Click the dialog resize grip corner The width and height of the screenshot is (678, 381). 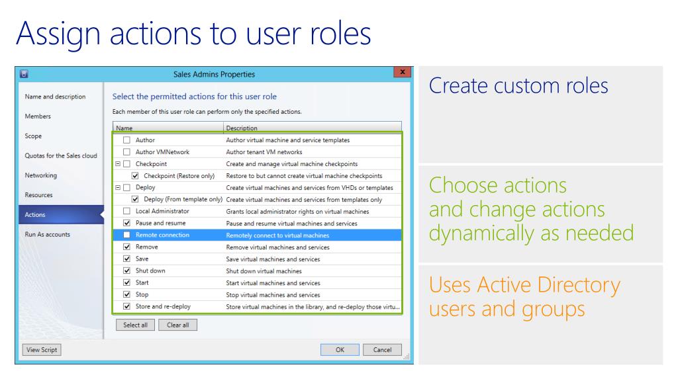click(x=407, y=357)
